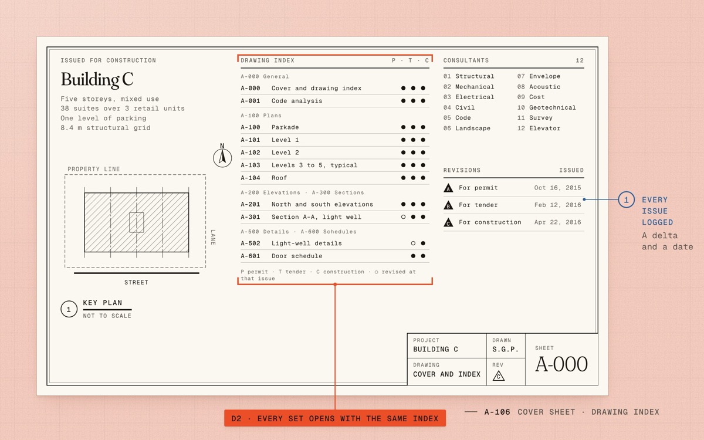Click the For tender revision text
704x440 pixels.
(478, 205)
